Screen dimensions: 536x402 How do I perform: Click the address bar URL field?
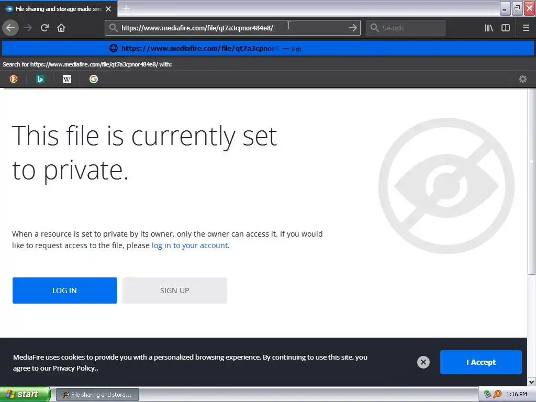(x=232, y=28)
